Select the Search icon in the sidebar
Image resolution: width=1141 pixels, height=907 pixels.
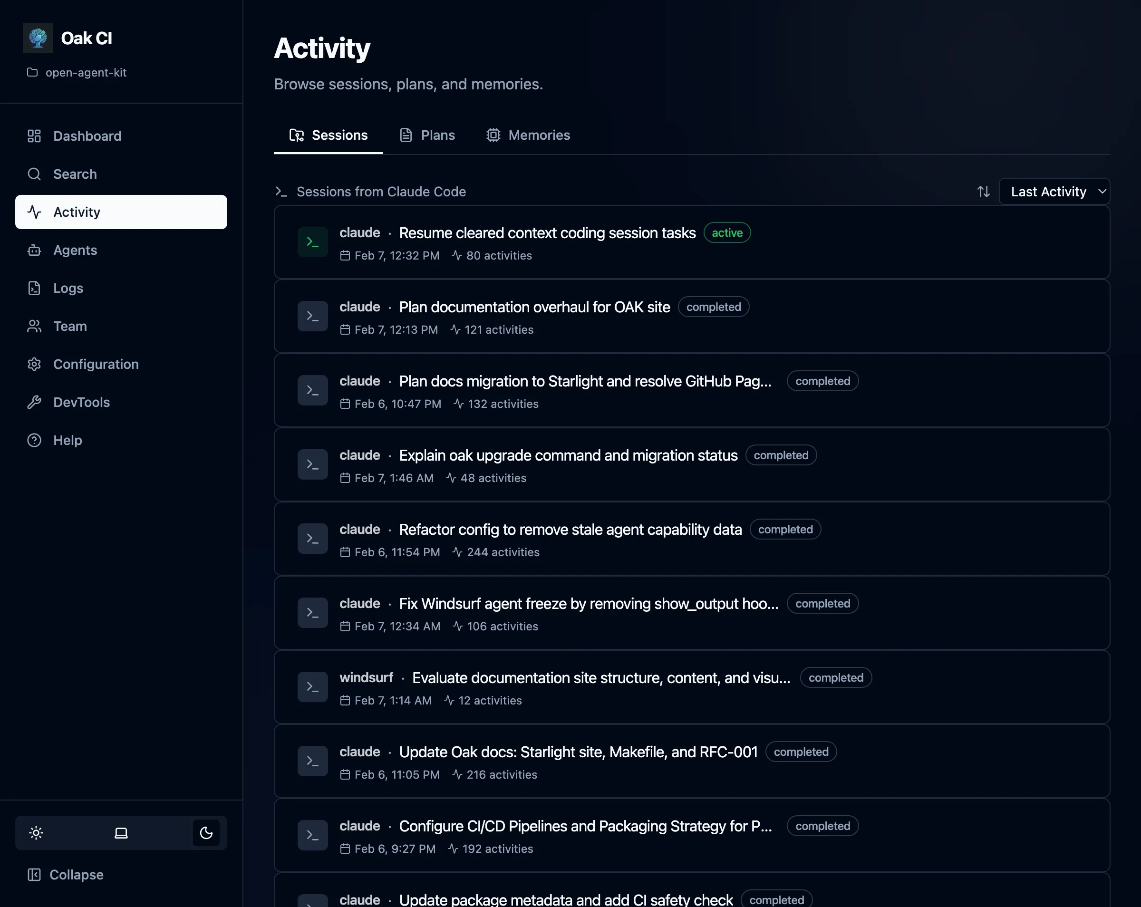click(34, 174)
